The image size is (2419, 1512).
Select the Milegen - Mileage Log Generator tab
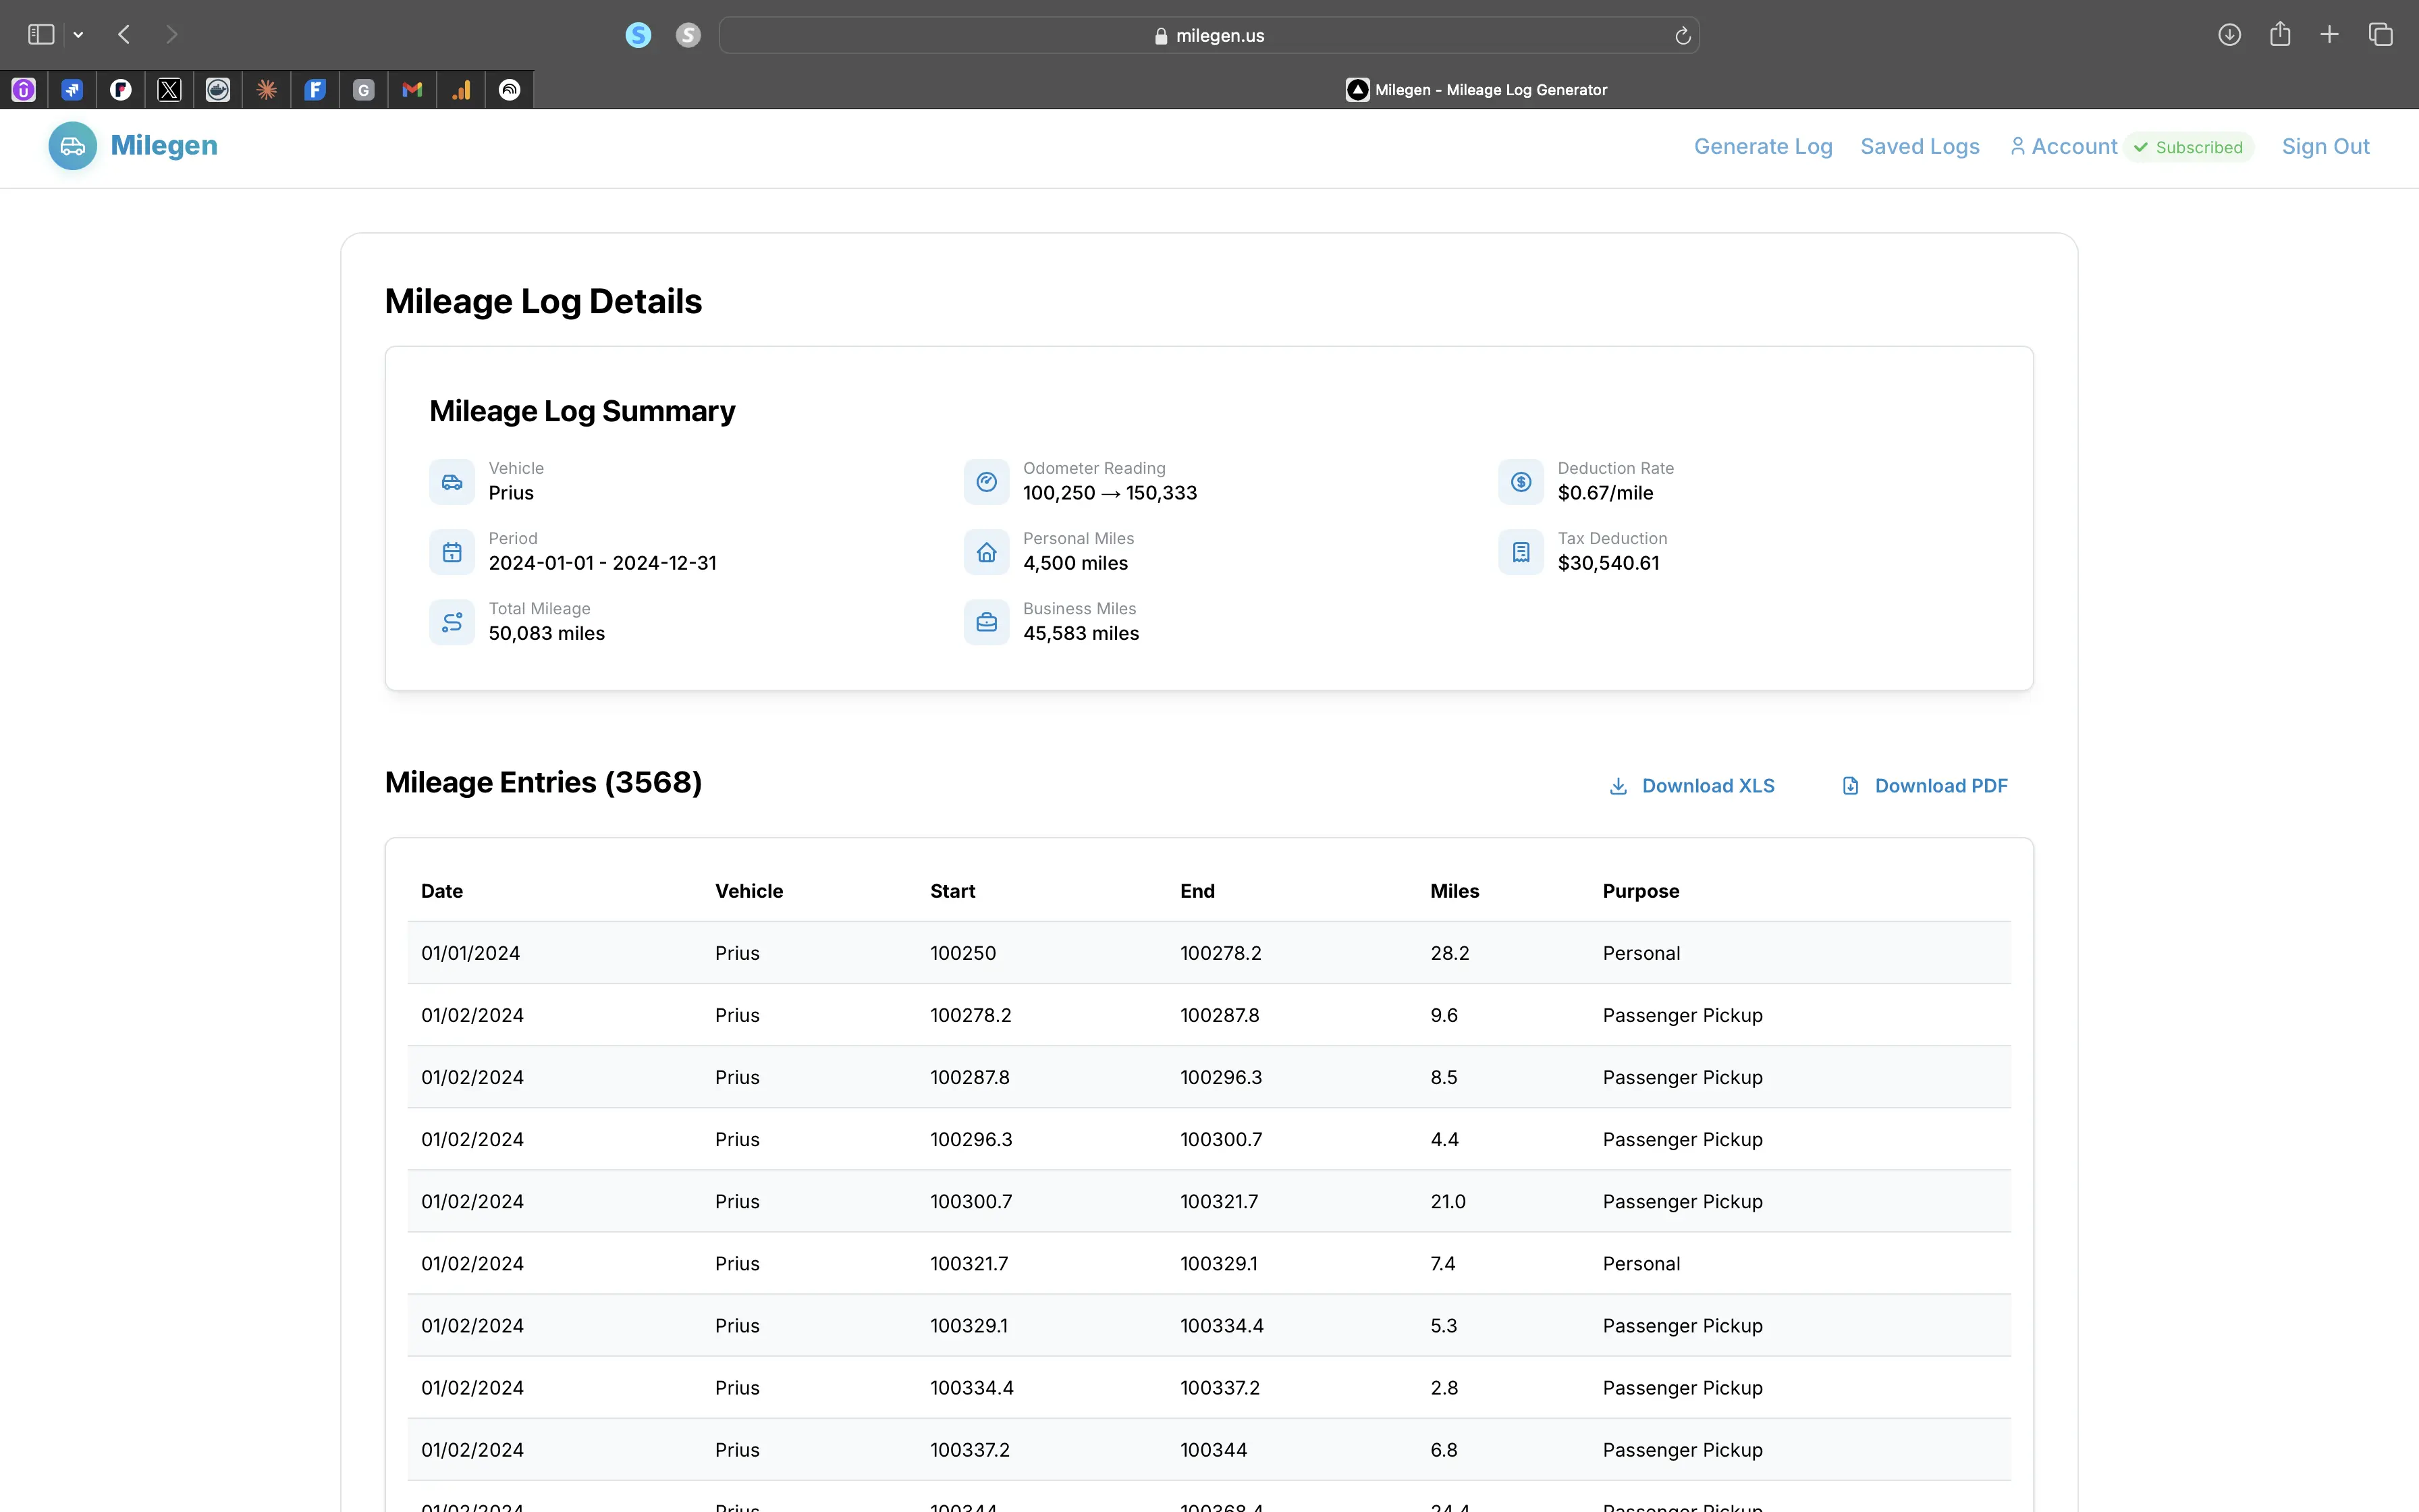click(1476, 90)
